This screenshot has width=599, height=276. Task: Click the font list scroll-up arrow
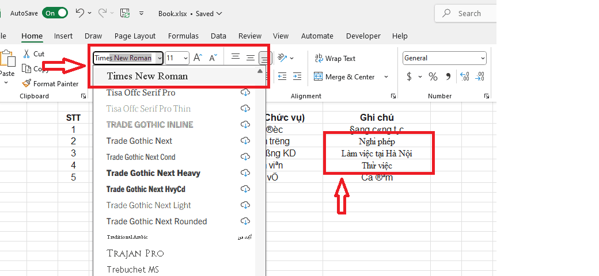pyautogui.click(x=260, y=71)
